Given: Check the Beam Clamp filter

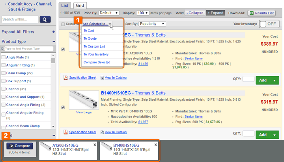Looking at the screenshot, I should point(4,73).
